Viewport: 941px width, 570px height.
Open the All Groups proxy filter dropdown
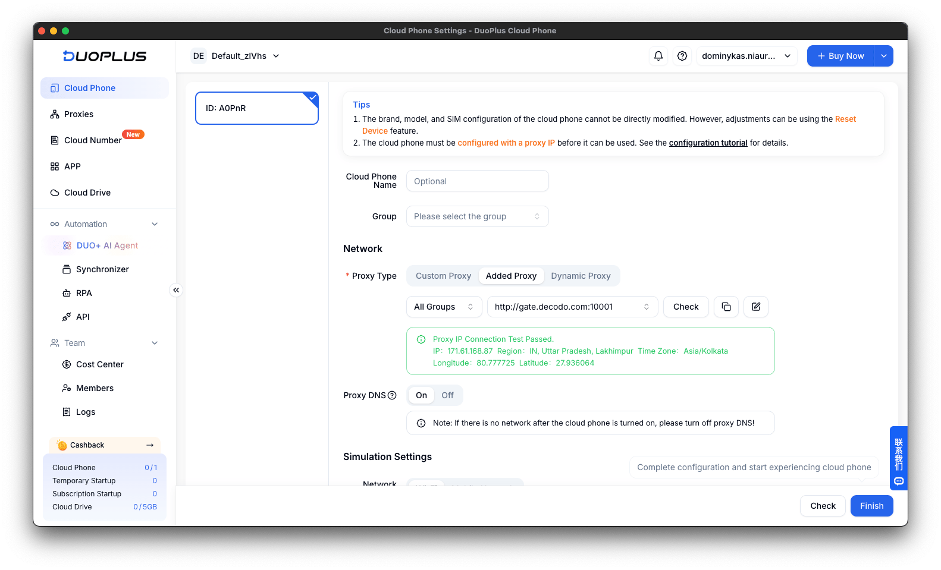[x=444, y=307]
